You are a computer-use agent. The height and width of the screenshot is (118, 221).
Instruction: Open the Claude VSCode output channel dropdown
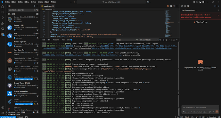tap(149, 40)
